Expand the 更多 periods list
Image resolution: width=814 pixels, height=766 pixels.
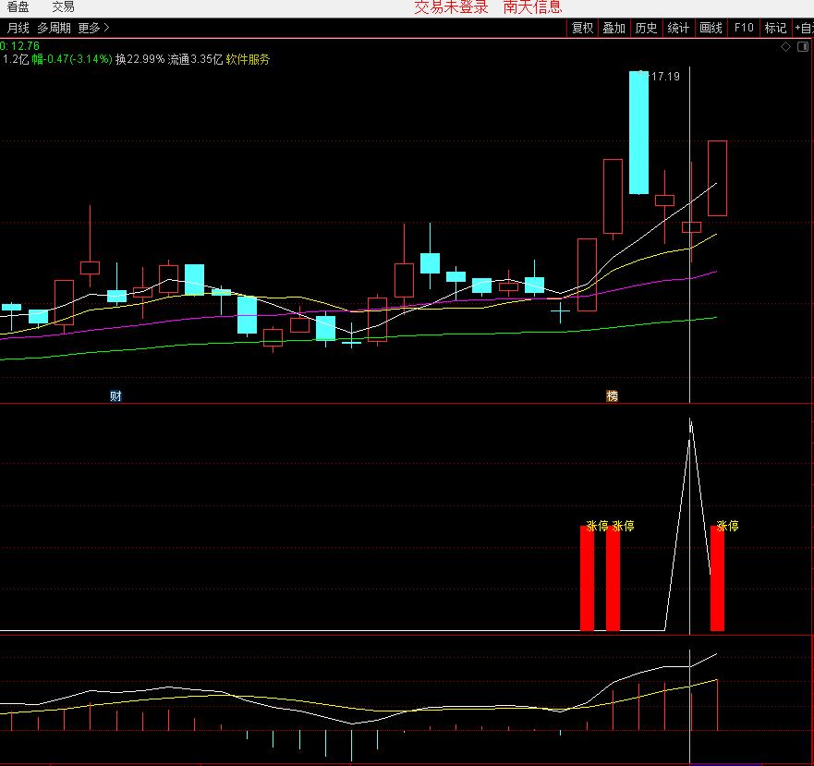pos(93,28)
